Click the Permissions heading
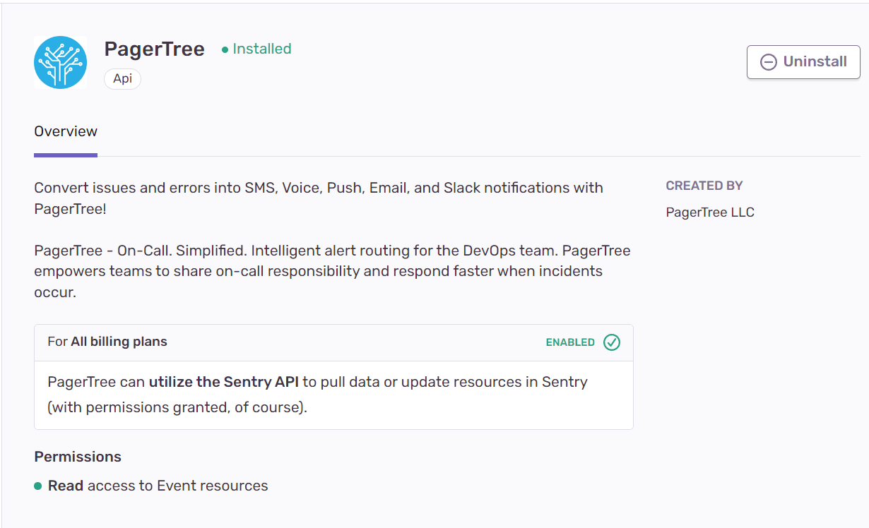 click(x=78, y=457)
